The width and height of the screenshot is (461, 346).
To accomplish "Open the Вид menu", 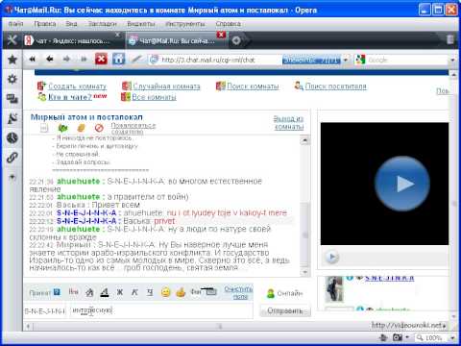I will [x=71, y=24].
